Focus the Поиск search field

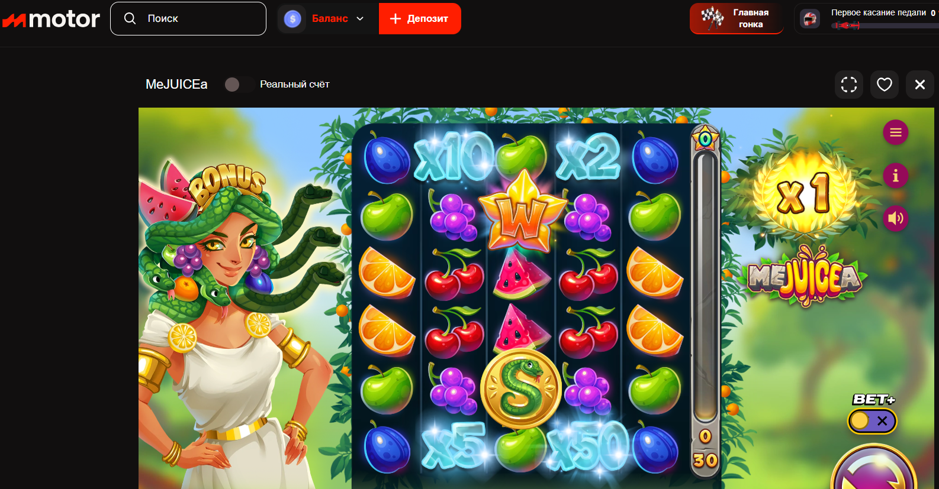tap(188, 19)
